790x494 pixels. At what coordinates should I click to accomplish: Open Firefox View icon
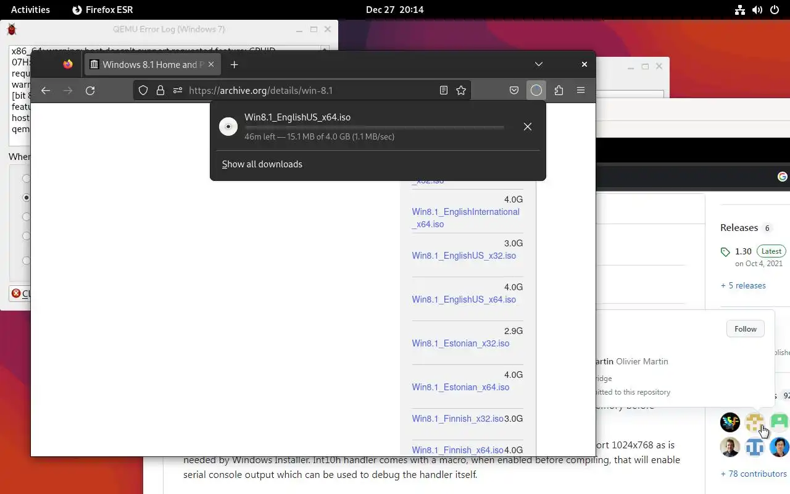pyautogui.click(x=68, y=64)
